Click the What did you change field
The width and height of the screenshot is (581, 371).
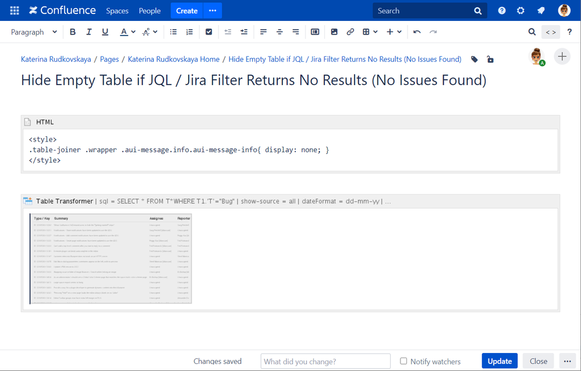tap(325, 361)
